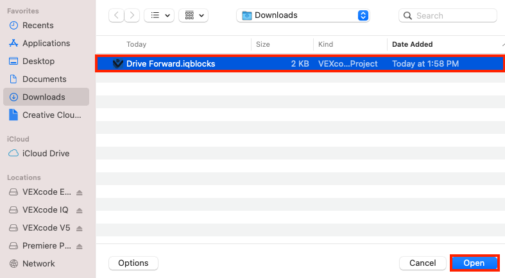The height and width of the screenshot is (278, 505).
Task: Open Recents in the sidebar
Action: click(46, 26)
